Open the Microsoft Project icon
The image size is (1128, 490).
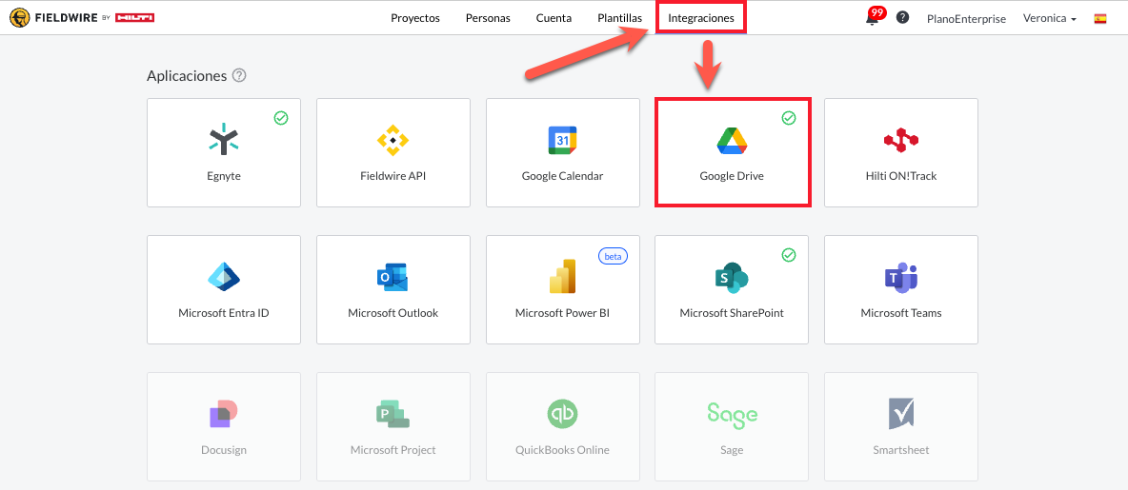coord(393,414)
